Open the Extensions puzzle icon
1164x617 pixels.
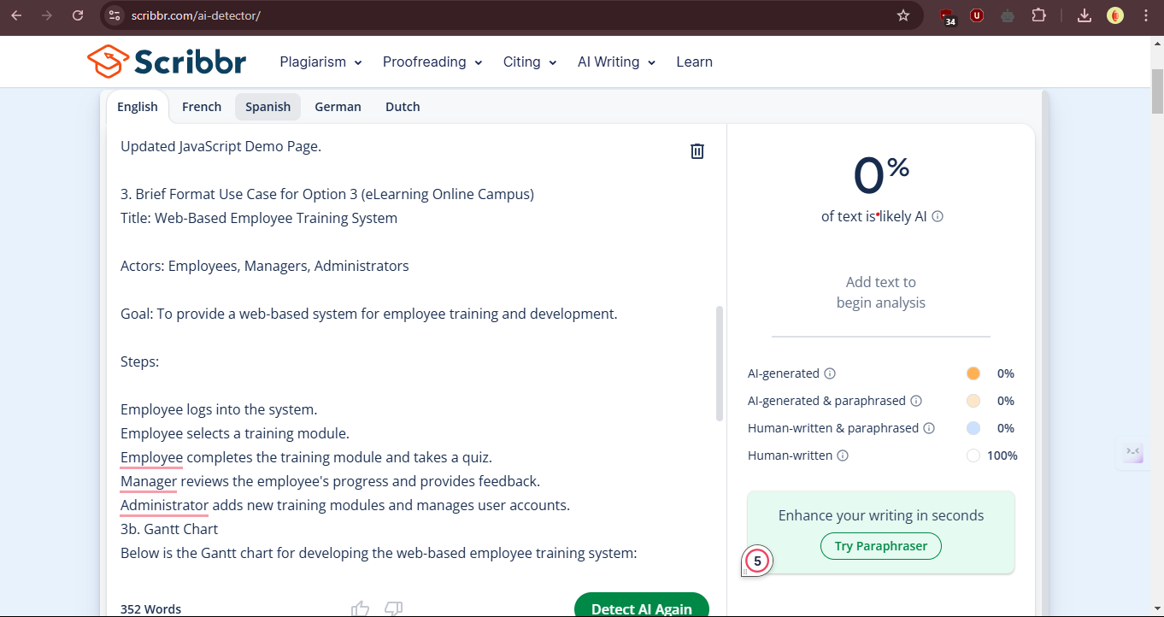click(1038, 15)
